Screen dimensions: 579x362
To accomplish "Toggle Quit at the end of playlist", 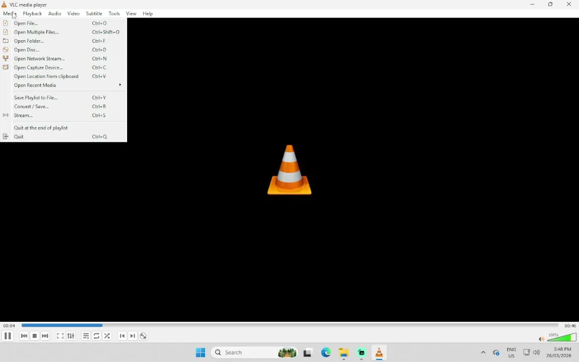I will click(63, 128).
